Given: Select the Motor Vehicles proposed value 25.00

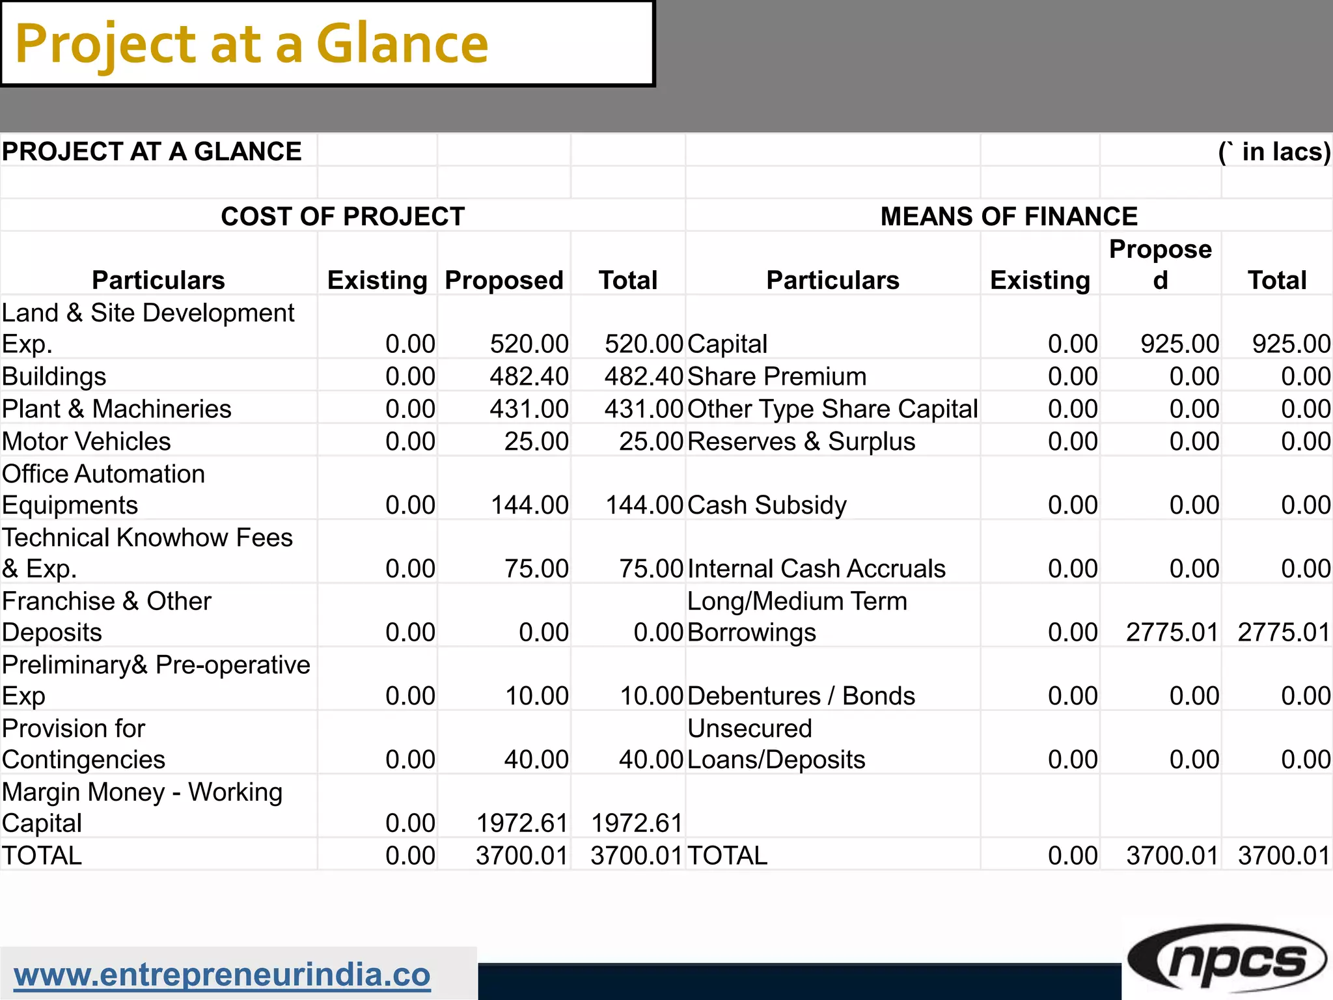Looking at the screenshot, I should pos(536,441).
